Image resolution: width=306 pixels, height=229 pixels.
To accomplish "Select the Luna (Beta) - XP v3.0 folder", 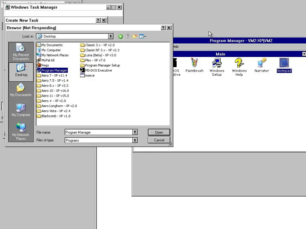I will (98, 55).
